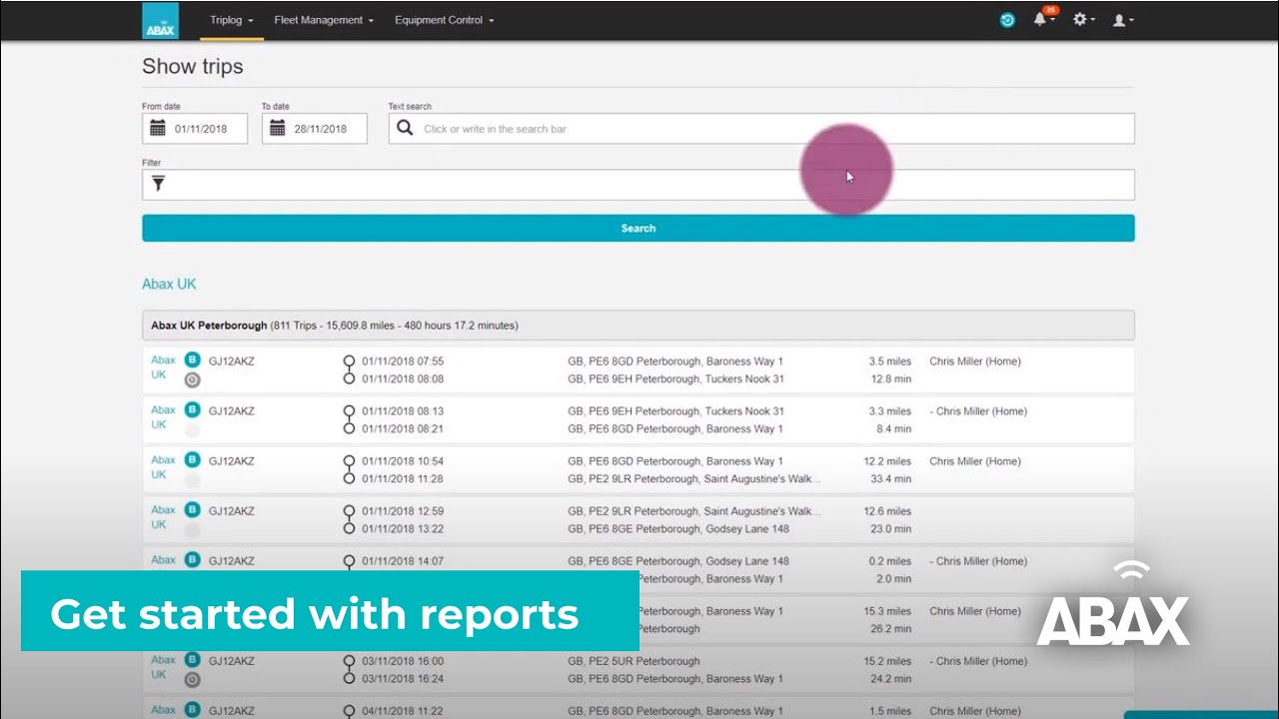Open the notifications bell
Viewport: 1279px width, 719px height.
pyautogui.click(x=1041, y=19)
